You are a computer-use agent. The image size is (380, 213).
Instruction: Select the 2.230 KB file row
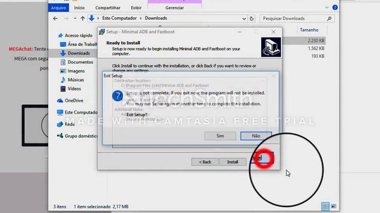pyautogui.click(x=304, y=41)
